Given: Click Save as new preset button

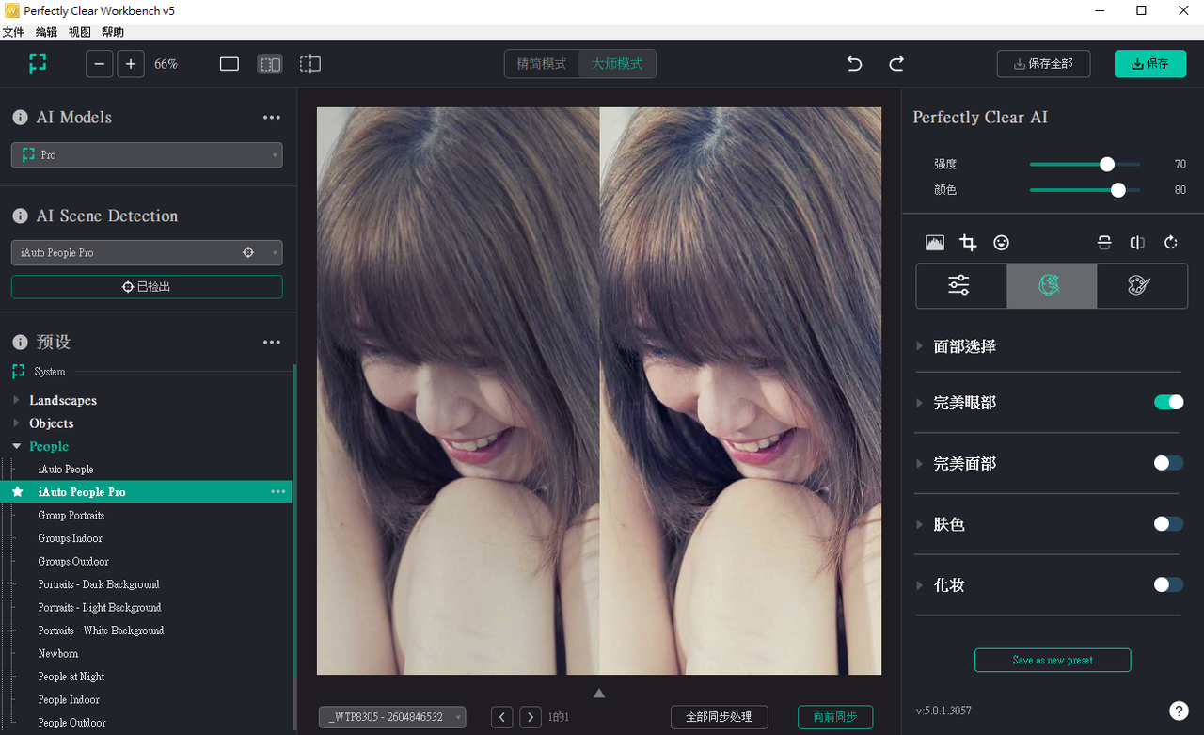Looking at the screenshot, I should (1052, 660).
